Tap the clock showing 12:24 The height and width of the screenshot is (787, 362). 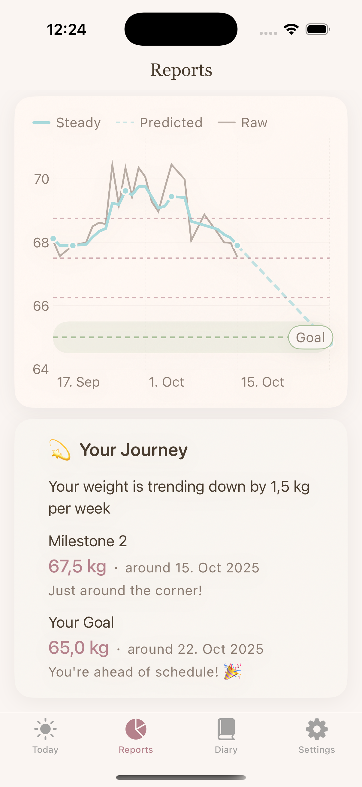point(67,30)
